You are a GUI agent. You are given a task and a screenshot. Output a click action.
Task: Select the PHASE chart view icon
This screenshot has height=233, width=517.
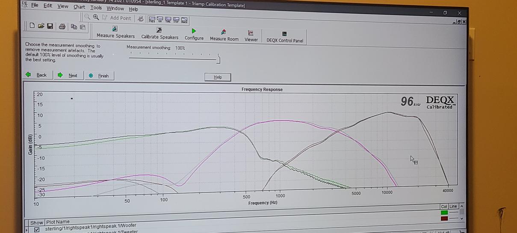[184, 20]
